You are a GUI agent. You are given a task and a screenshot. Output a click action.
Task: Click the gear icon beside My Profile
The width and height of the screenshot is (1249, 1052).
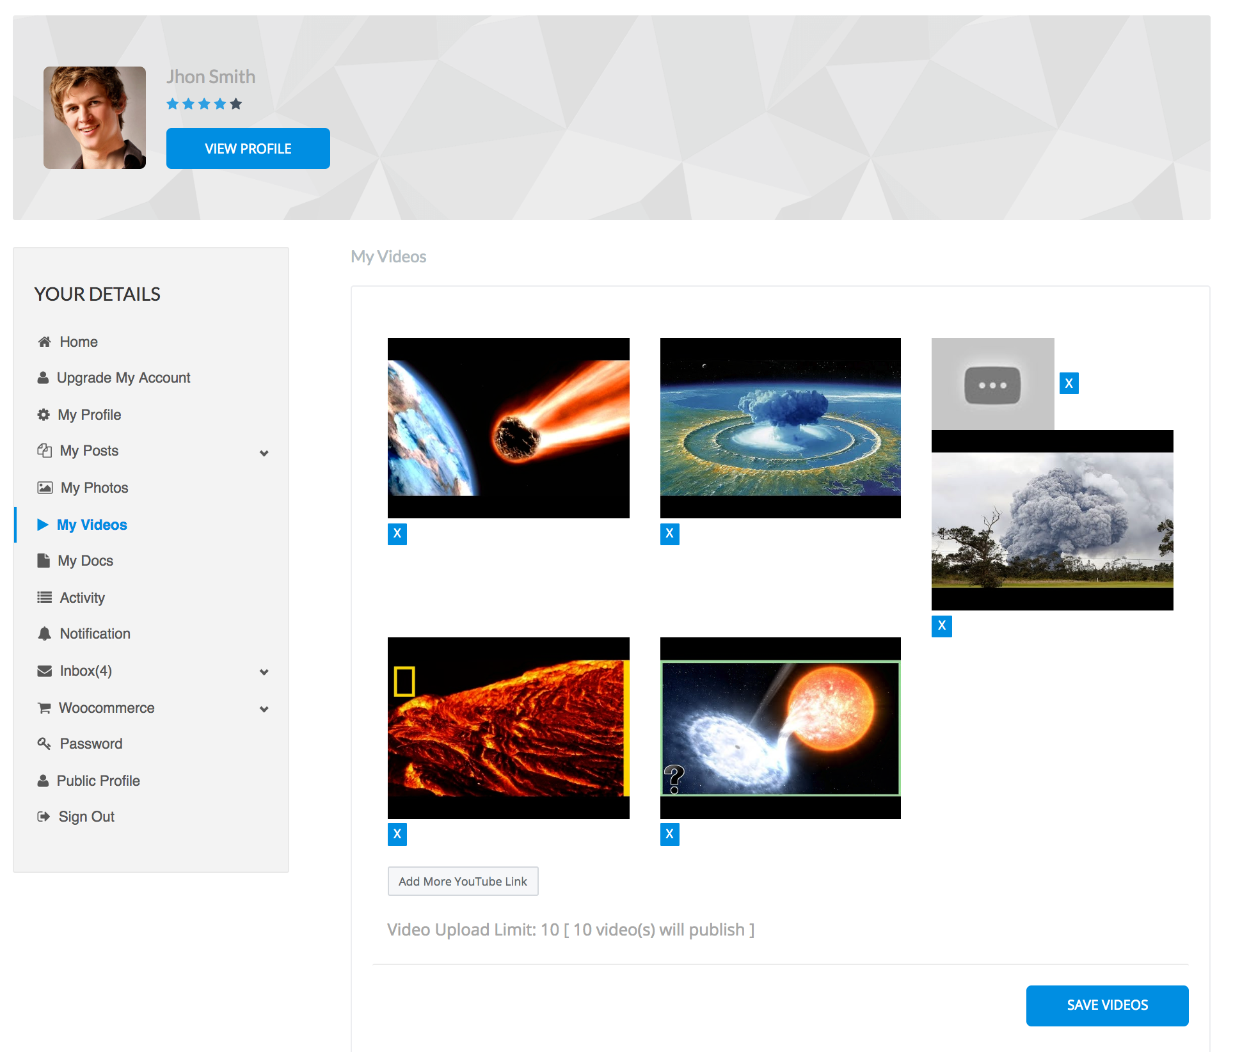(x=44, y=415)
